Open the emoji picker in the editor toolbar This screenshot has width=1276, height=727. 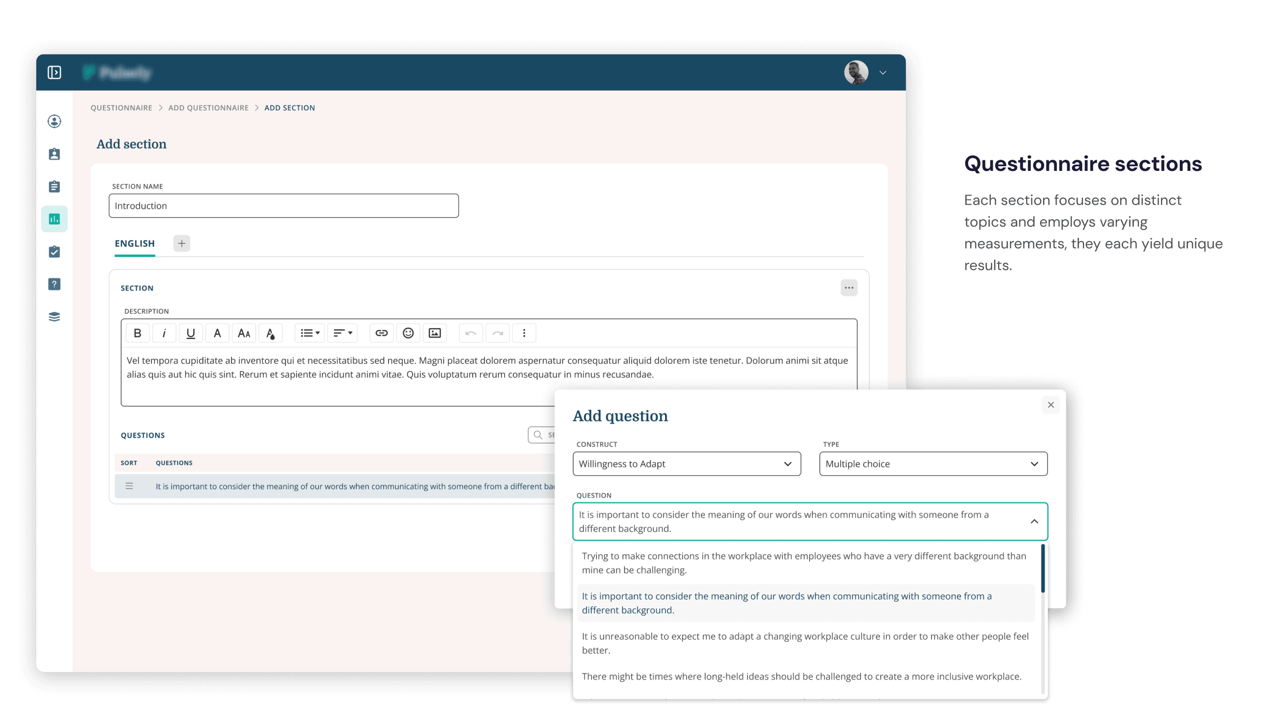[408, 333]
